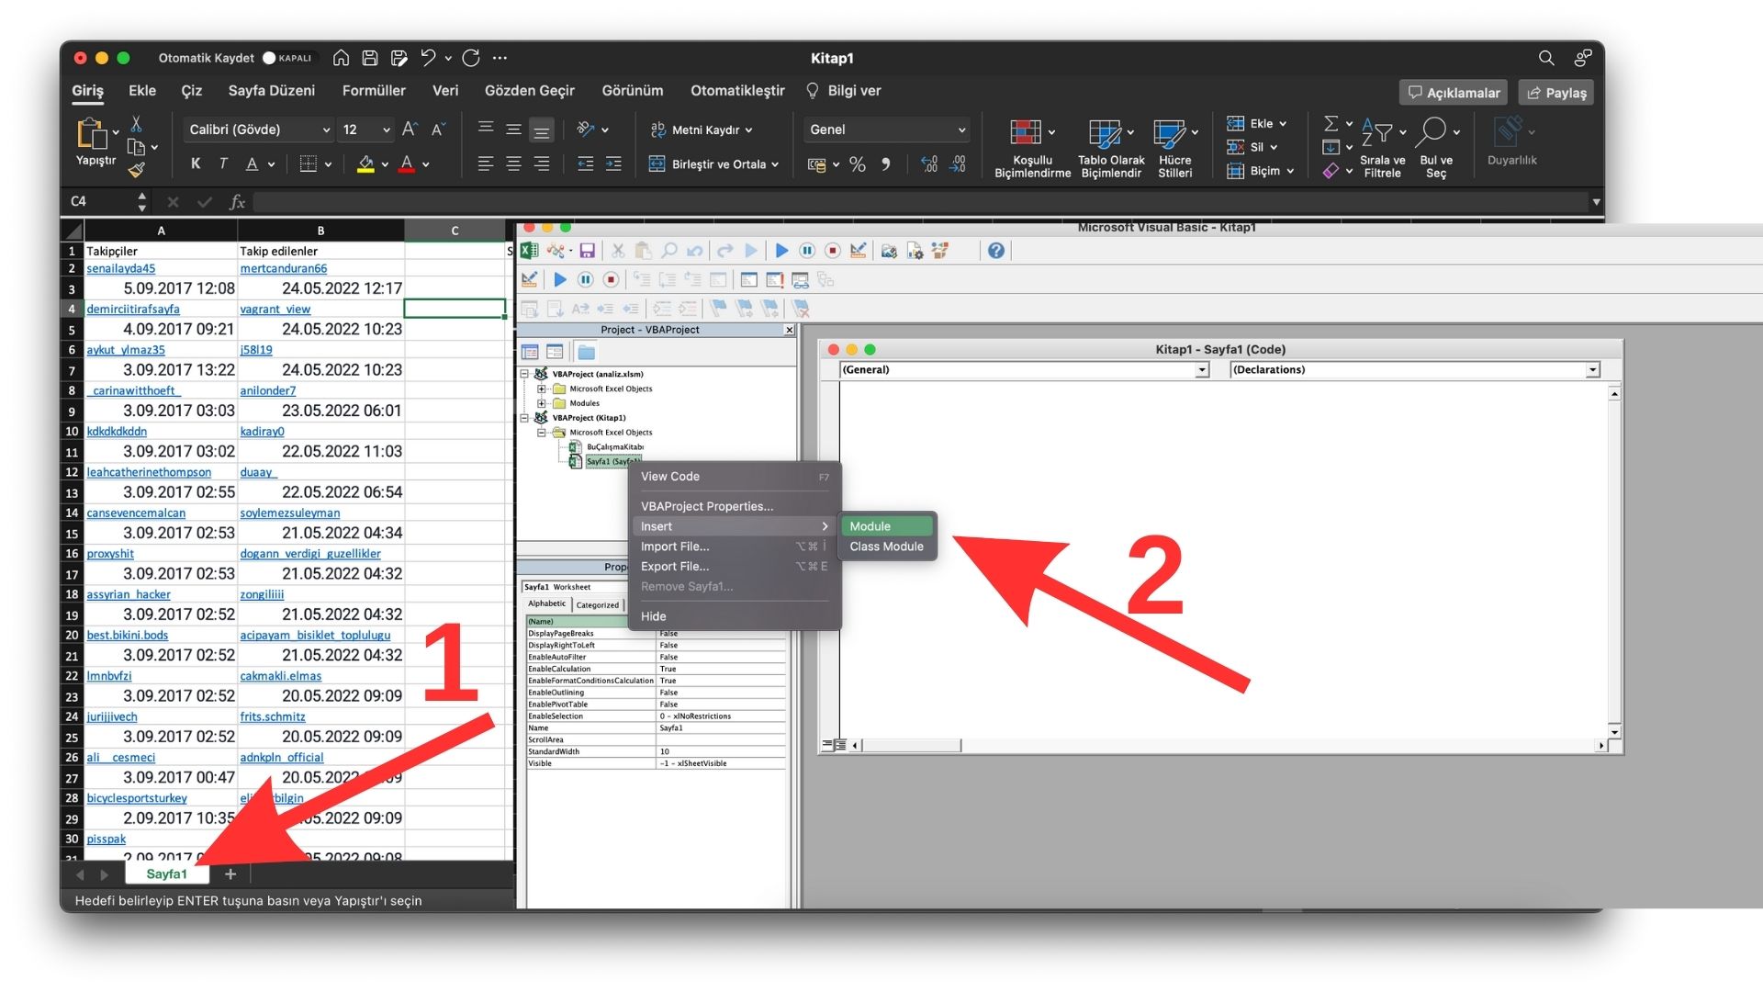Viewport: 1763px width, 992px height.
Task: Open the Formüller ribbon tab
Action: point(374,91)
